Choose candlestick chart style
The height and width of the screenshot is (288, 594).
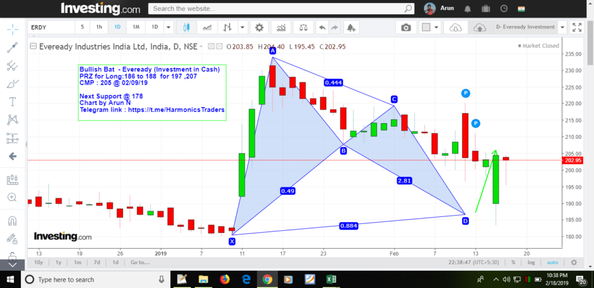186,27
